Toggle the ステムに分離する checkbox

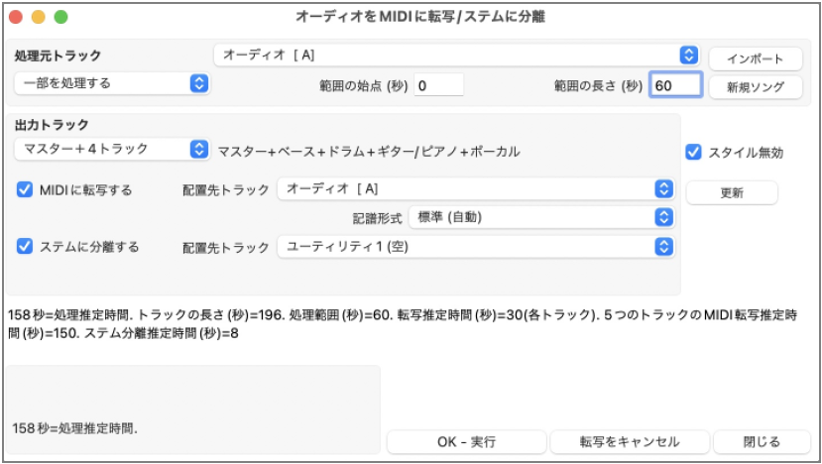coord(25,247)
